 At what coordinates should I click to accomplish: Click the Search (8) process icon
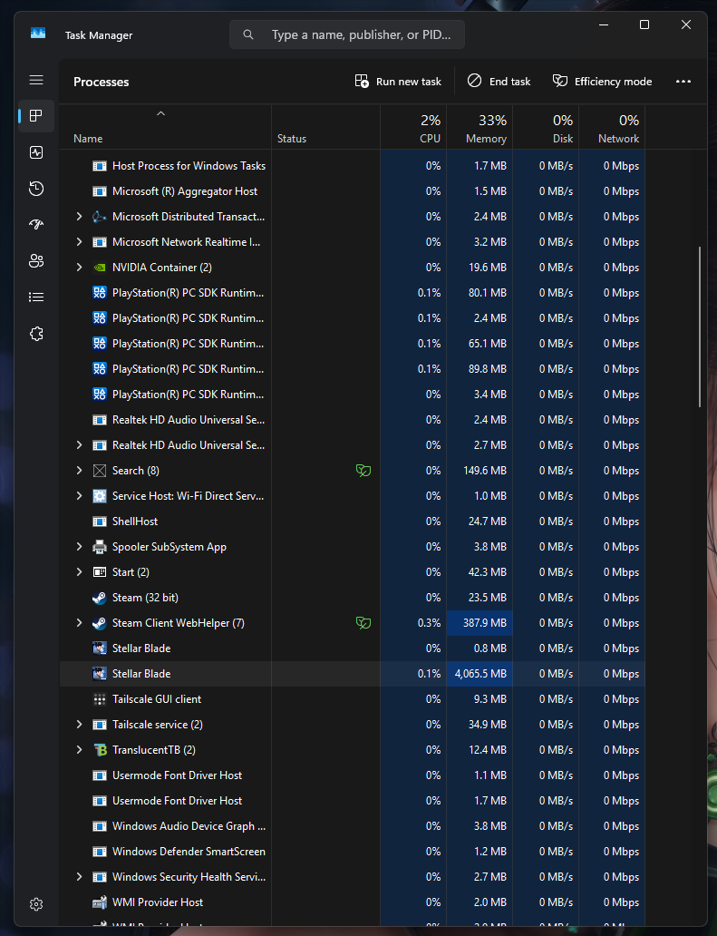tap(100, 471)
